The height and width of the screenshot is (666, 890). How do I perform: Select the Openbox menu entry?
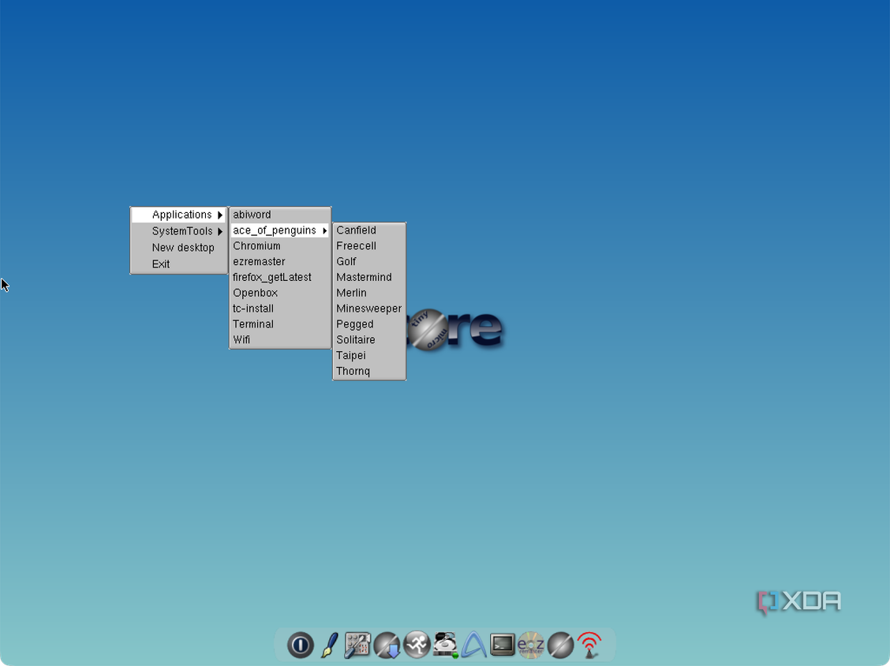point(280,293)
